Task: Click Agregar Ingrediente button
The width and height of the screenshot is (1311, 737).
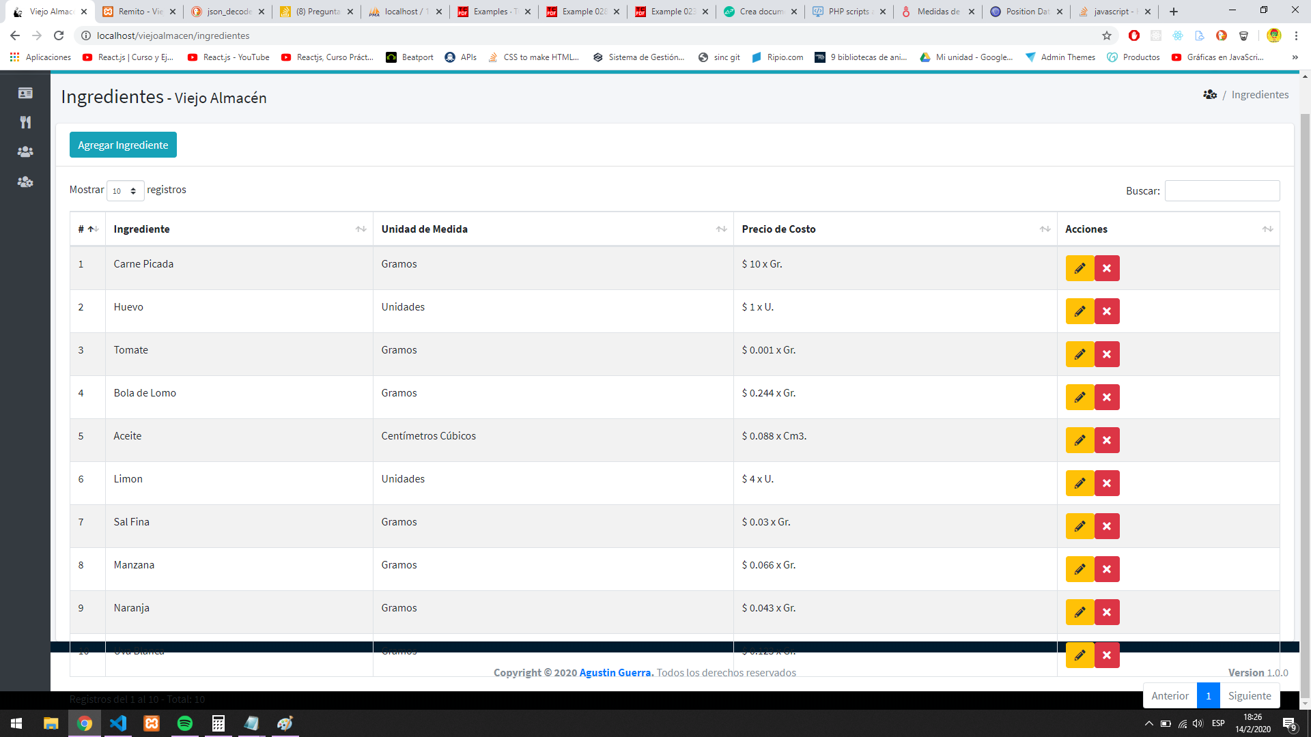Action: tap(123, 145)
